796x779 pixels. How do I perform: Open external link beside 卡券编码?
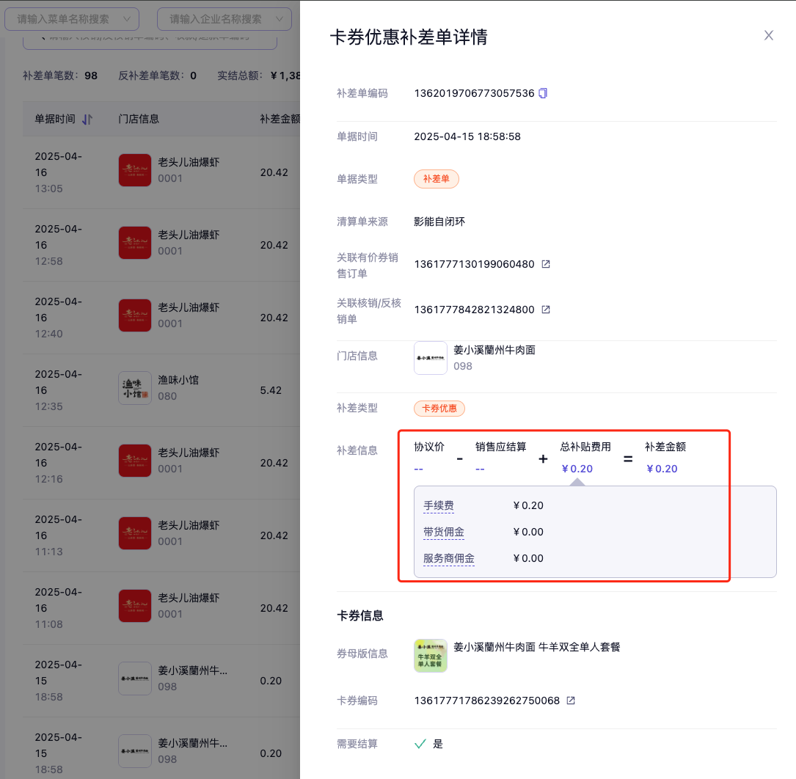click(x=571, y=701)
